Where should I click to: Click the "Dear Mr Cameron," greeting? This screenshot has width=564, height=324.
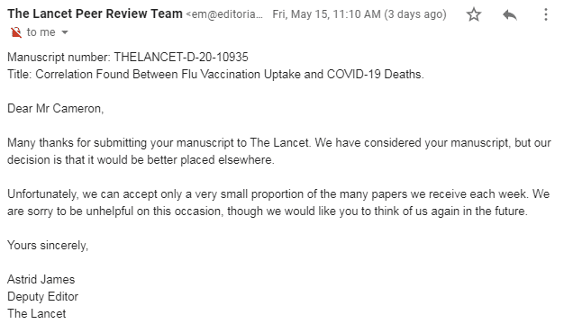[55, 109]
